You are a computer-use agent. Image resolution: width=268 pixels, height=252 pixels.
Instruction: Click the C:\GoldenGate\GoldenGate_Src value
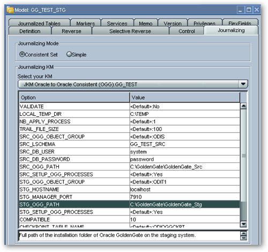click(185, 167)
